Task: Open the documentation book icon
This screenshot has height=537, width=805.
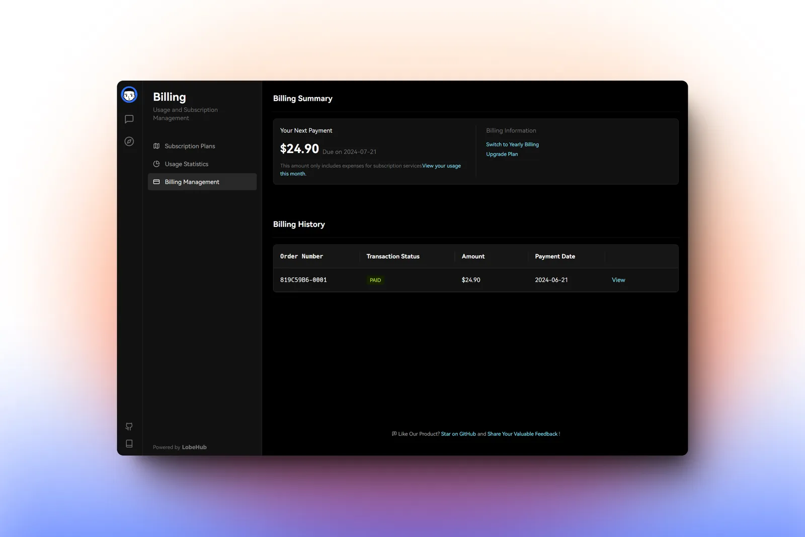Action: [x=129, y=443]
